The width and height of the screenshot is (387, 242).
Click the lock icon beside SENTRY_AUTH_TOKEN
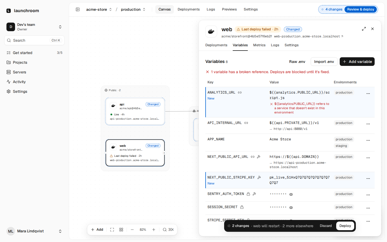(x=248, y=194)
